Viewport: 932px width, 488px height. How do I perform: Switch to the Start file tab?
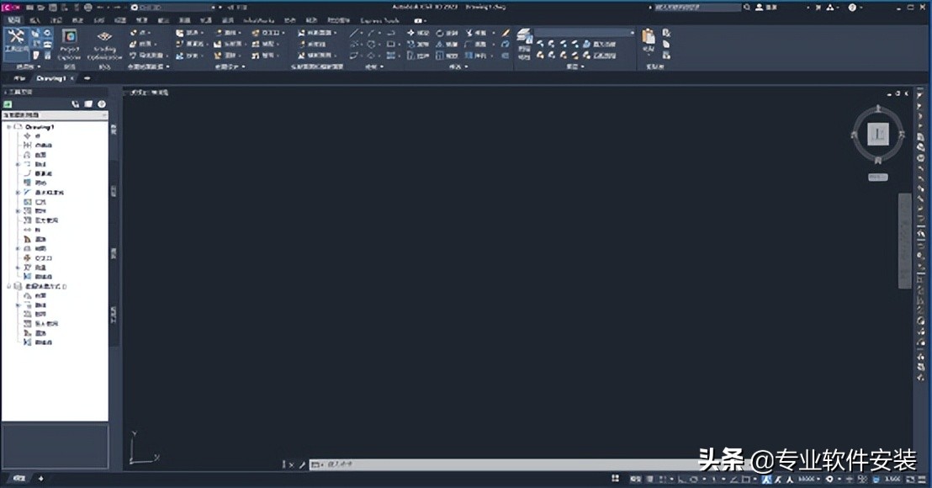pyautogui.click(x=19, y=78)
